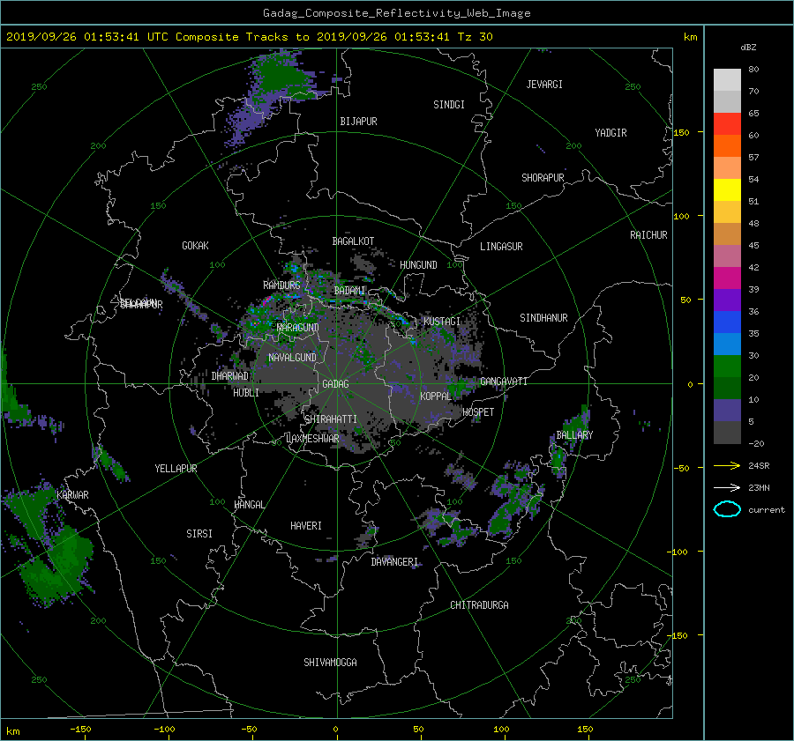Click the 100 bottom axis tick label
The width and height of the screenshot is (794, 741).
(x=501, y=730)
